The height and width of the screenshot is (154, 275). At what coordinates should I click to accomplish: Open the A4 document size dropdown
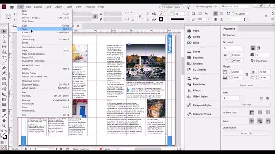233,48
